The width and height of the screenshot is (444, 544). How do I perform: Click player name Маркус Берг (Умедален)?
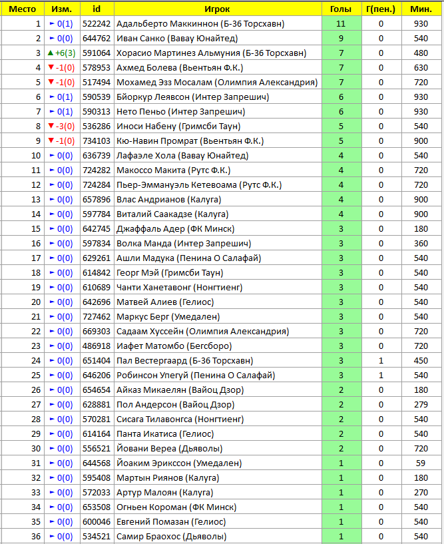(x=168, y=317)
